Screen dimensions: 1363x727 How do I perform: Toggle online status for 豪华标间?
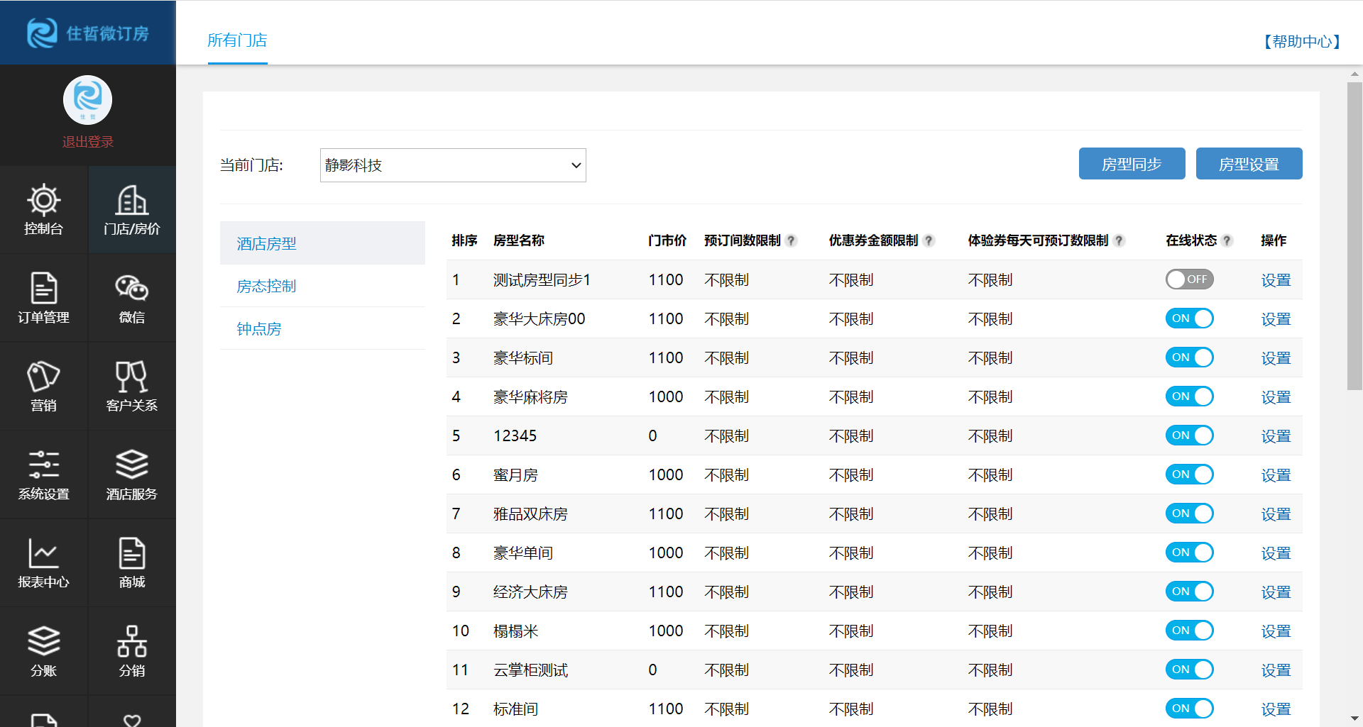(1190, 357)
